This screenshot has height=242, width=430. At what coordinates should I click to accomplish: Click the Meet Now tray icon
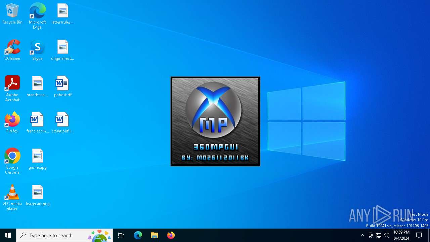click(x=371, y=235)
